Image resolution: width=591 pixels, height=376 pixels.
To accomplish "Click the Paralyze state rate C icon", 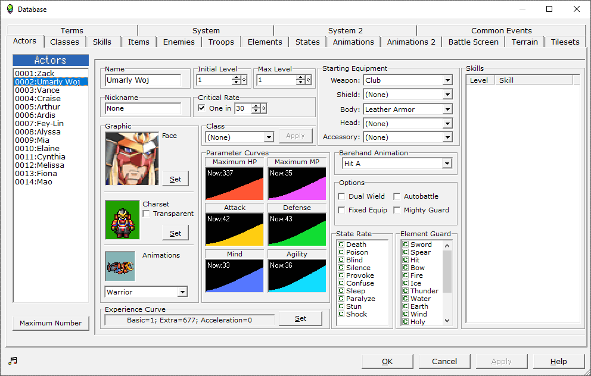I will click(x=341, y=299).
